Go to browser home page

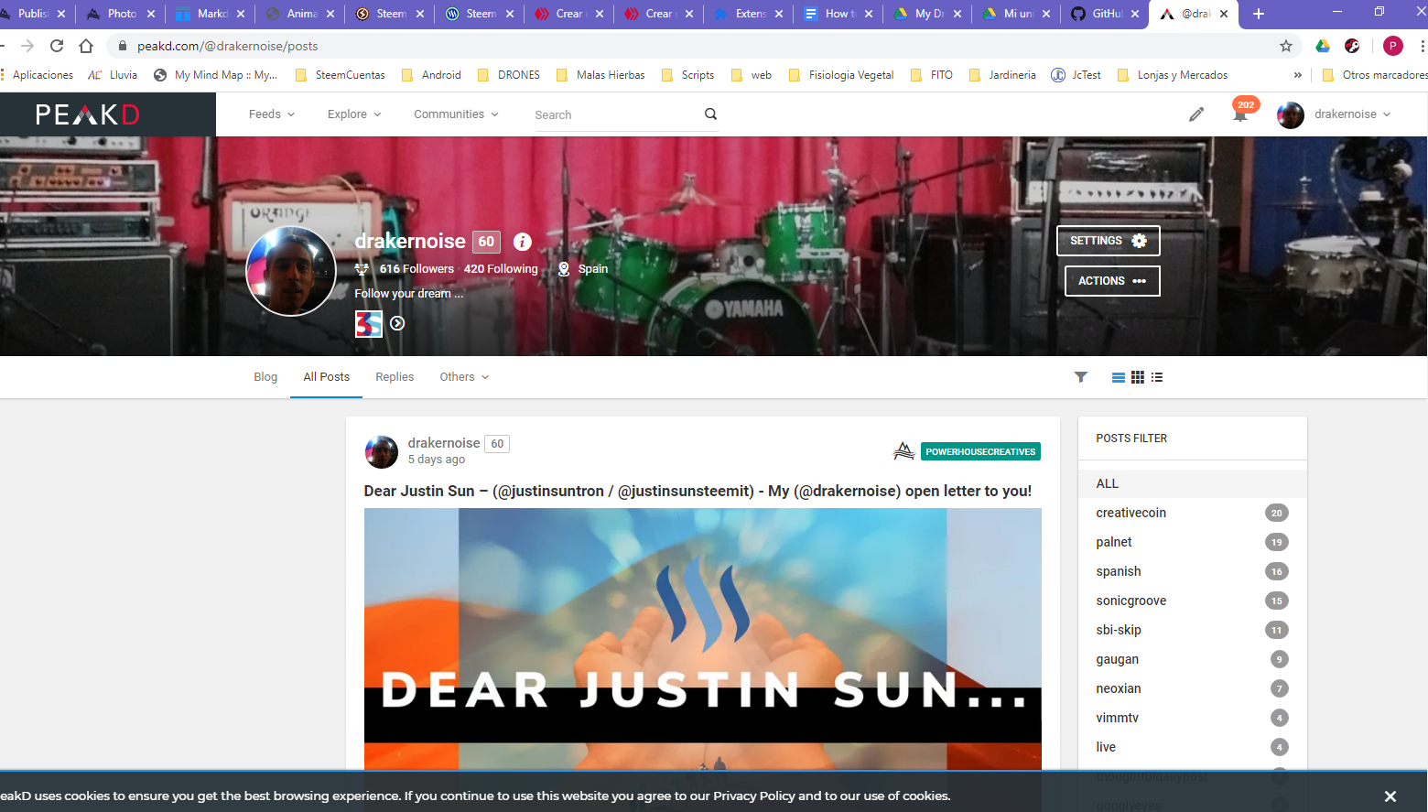point(86,46)
